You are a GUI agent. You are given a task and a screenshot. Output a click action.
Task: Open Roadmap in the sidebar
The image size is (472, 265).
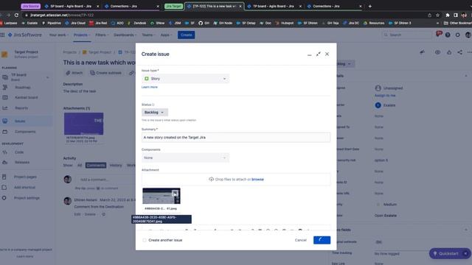(x=23, y=88)
